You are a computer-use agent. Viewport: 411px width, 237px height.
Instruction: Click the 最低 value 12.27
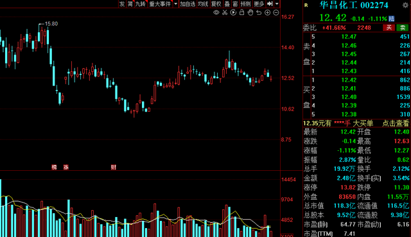(401, 150)
